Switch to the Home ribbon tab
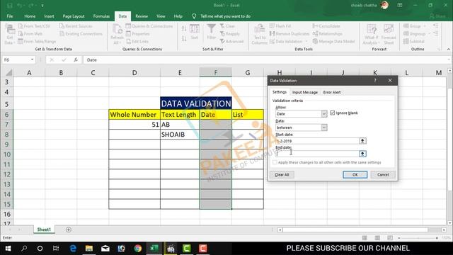 pos(30,16)
